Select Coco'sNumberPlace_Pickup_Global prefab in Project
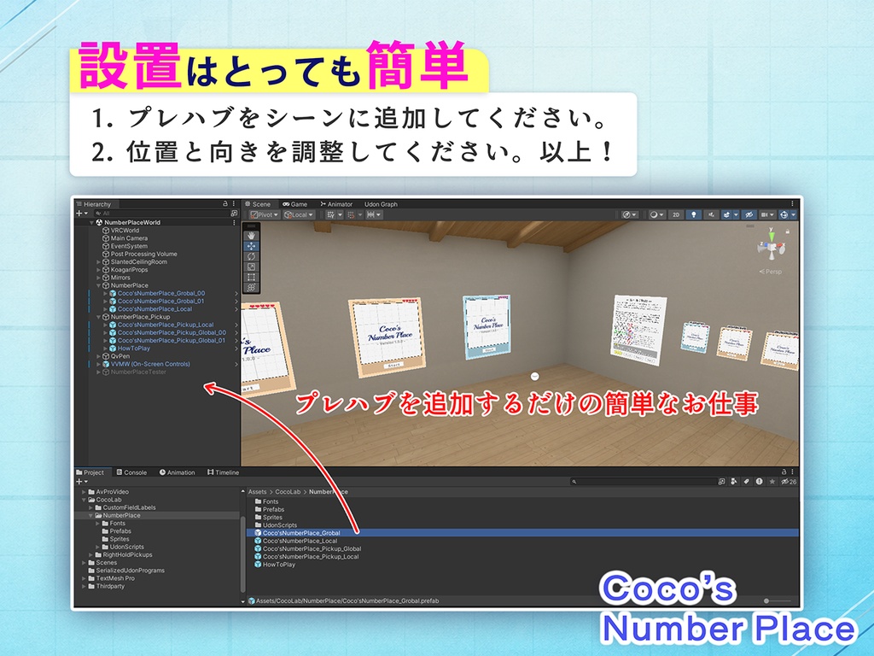This screenshot has width=874, height=656. [312, 549]
